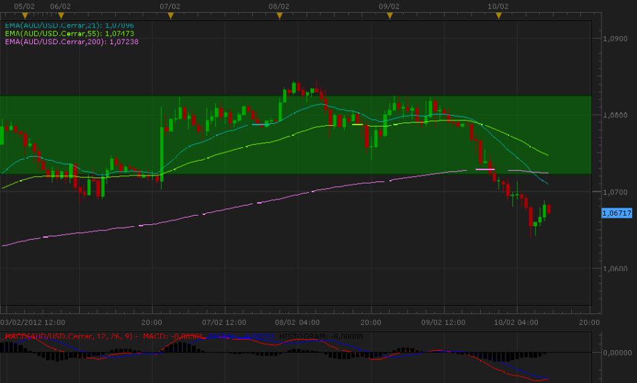Screen dimensions: 637x383
Task: Click the 1,0600 price axis label
Action: 616,269
